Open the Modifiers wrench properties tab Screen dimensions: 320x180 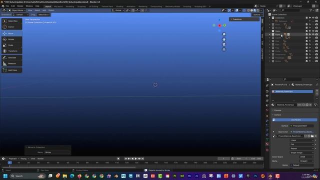pyautogui.click(x=267, y=120)
